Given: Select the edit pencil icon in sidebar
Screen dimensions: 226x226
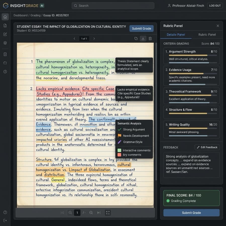Looking at the screenshot, I should (x=5, y=34).
